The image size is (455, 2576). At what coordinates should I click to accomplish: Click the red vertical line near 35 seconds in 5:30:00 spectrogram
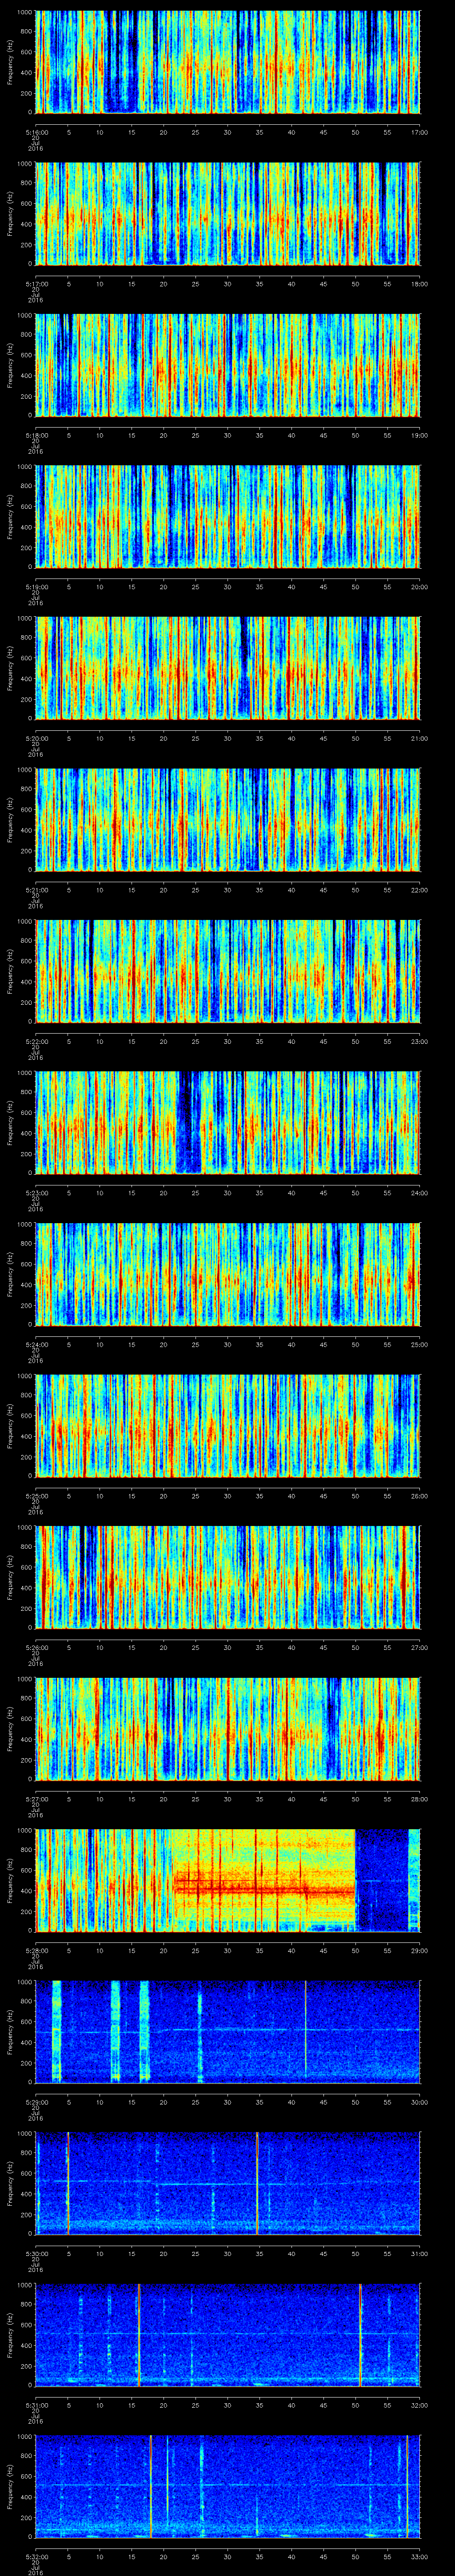[x=257, y=2183]
